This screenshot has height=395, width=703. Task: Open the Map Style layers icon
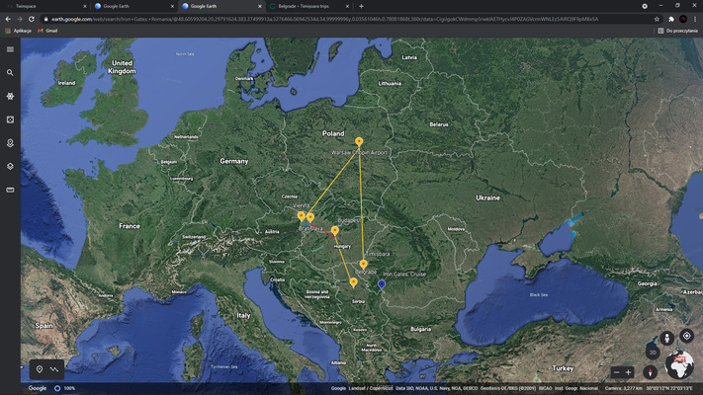coord(10,166)
